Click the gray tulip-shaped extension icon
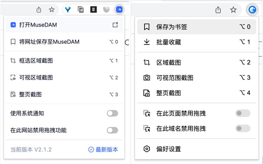This screenshot has width=263, height=164. [106, 9]
